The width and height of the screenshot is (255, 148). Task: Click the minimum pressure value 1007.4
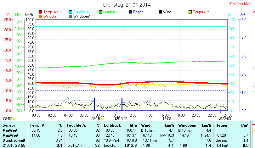[x=132, y=130]
